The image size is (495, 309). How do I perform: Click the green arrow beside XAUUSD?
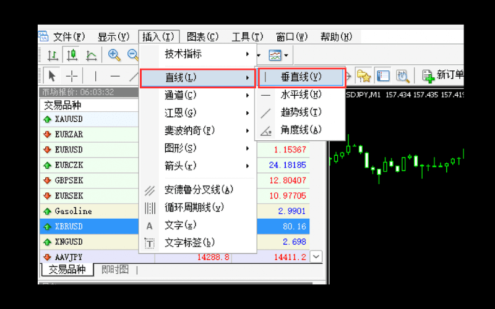click(48, 119)
